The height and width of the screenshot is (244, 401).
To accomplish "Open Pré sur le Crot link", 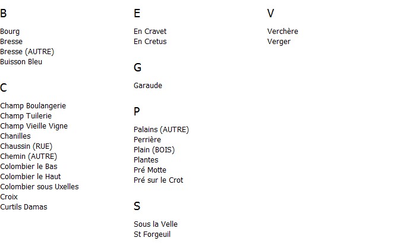I will point(158,180).
